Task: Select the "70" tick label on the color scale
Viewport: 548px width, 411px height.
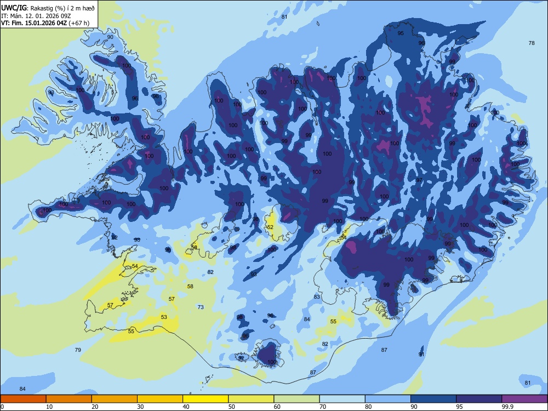Action: pos(323,407)
